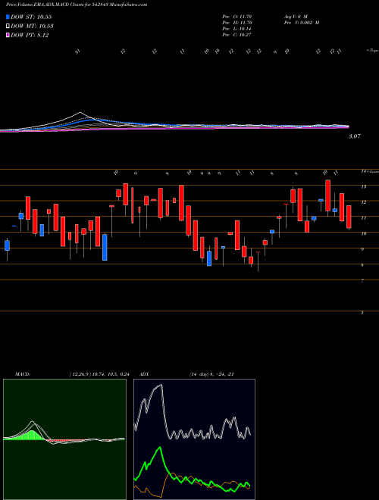Screen dimensions: 379x500
Task: Click the 'Pre H: 11.70' high value
Action: (238, 22)
